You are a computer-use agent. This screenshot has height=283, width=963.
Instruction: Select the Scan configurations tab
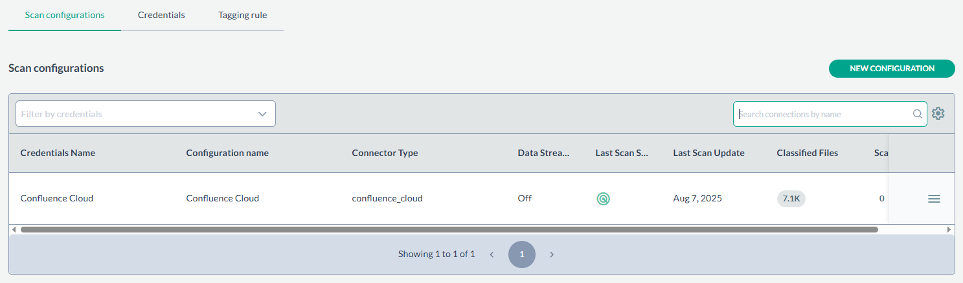tap(65, 15)
